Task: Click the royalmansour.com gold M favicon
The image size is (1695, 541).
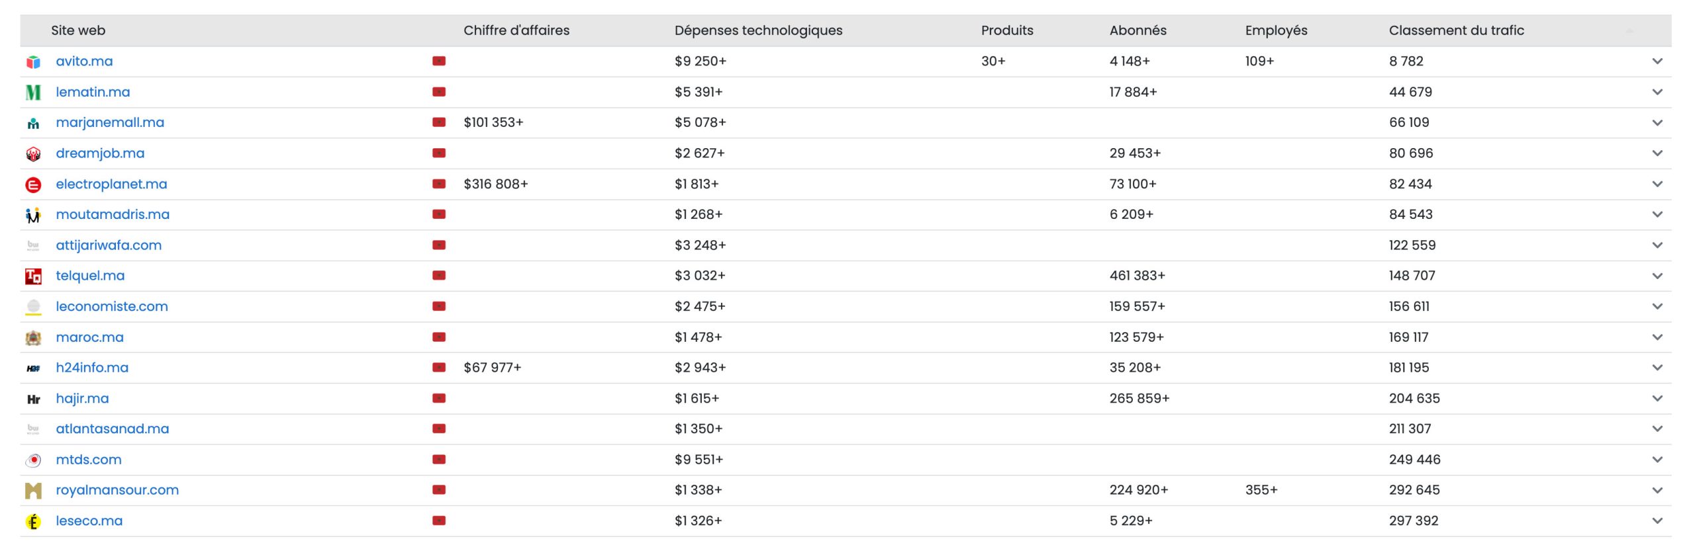Action: [33, 491]
